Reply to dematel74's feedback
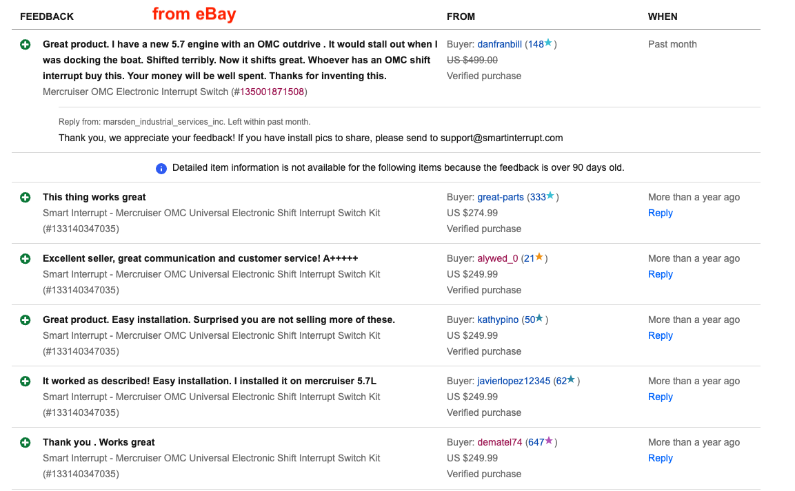The image size is (795, 491). (x=660, y=458)
